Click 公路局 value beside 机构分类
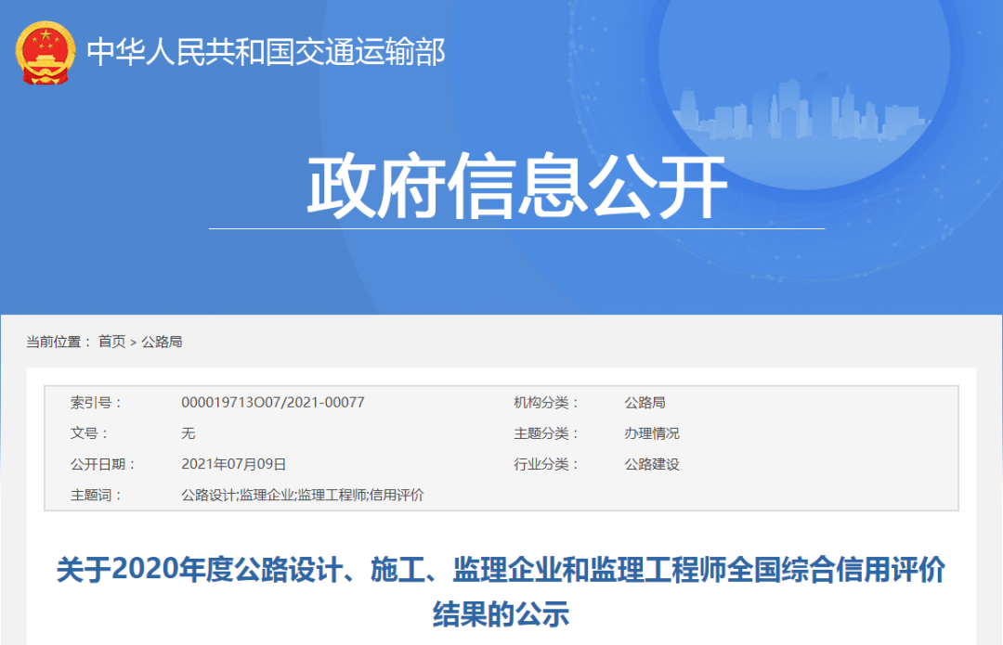The height and width of the screenshot is (645, 1003). [645, 403]
